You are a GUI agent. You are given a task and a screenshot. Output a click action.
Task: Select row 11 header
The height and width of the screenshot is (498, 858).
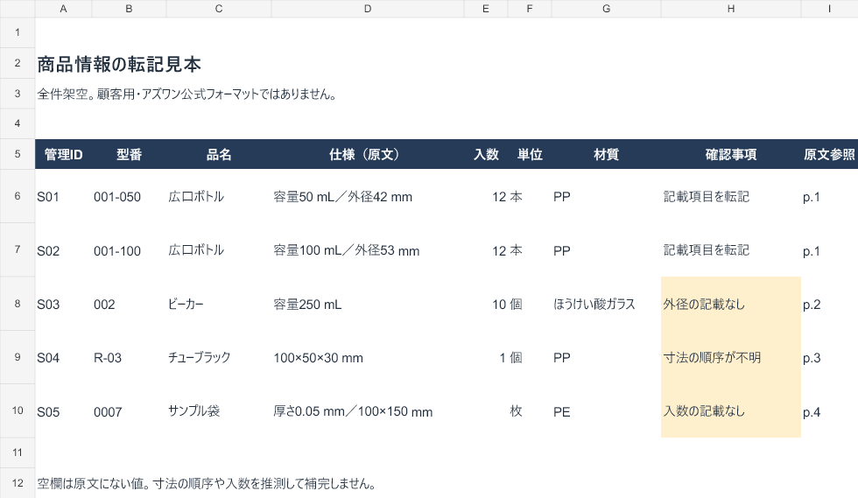tap(18, 452)
